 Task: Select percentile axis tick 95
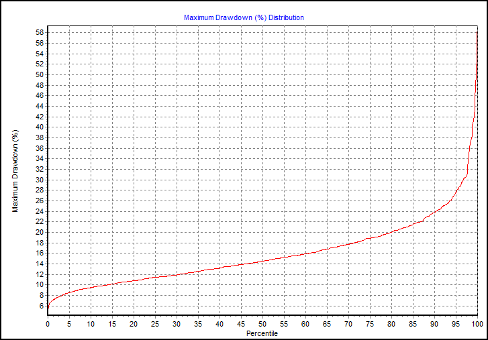456,324
